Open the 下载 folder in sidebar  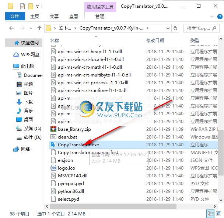(x=25, y=102)
